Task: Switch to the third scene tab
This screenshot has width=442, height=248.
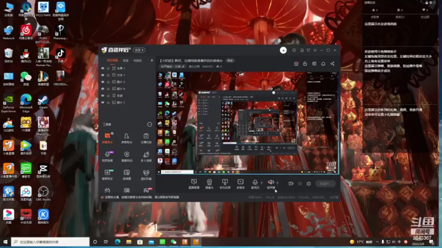Action: coord(137,61)
